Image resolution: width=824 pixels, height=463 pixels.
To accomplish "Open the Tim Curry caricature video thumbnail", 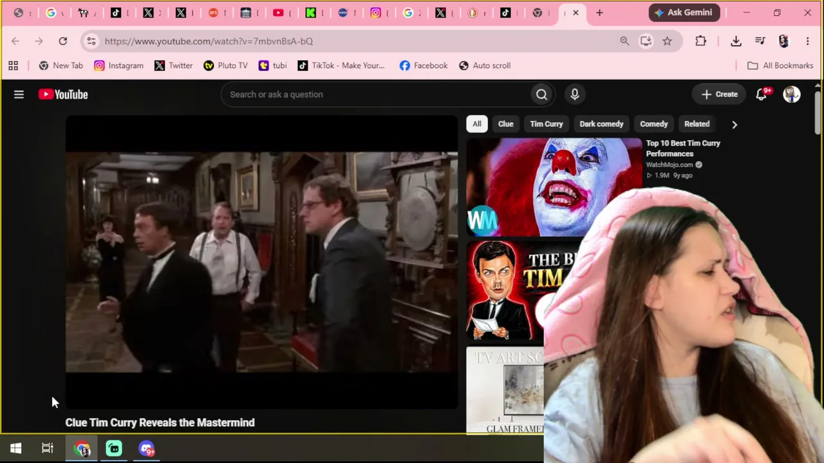I will [506, 291].
